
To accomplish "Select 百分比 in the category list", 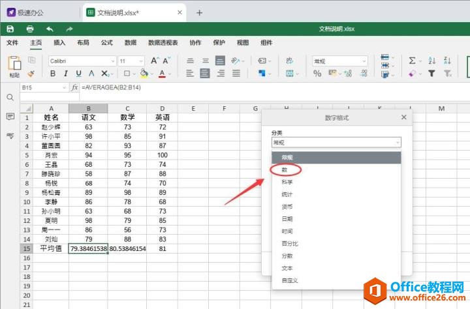I will pos(336,243).
